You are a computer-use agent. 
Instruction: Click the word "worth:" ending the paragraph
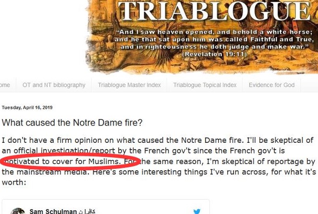coord(14,182)
